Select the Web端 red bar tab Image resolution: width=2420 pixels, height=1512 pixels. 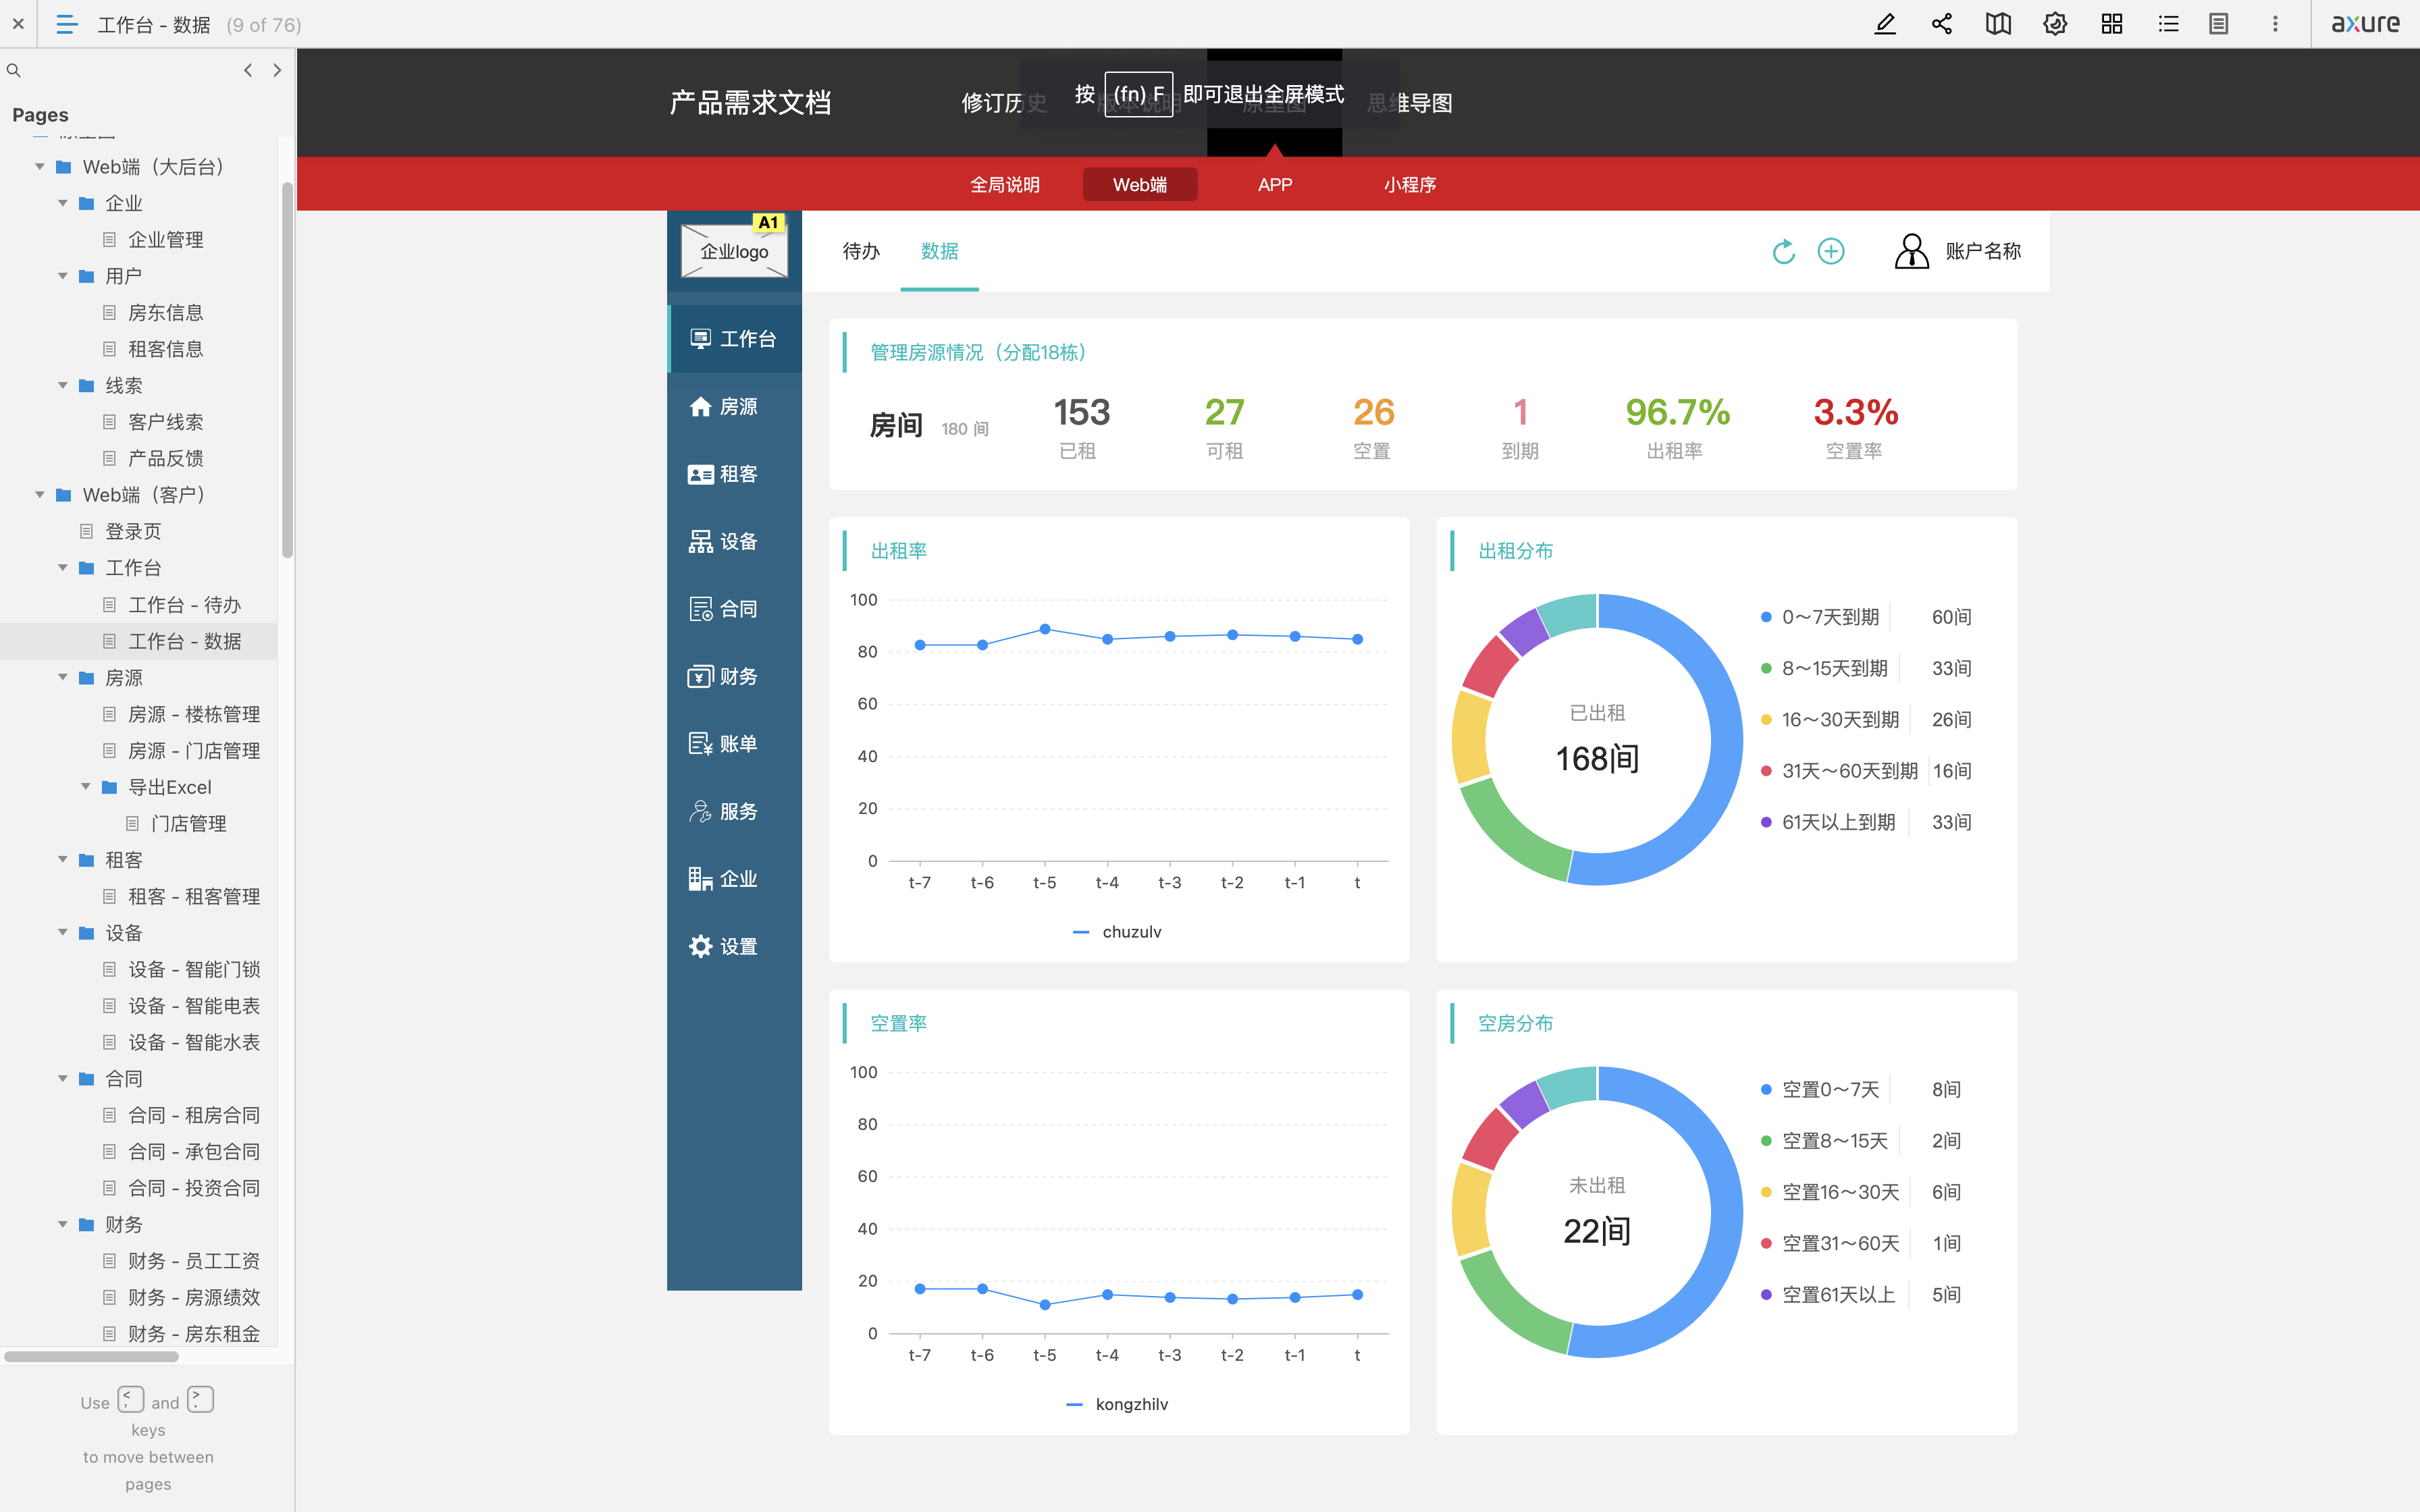[1140, 185]
